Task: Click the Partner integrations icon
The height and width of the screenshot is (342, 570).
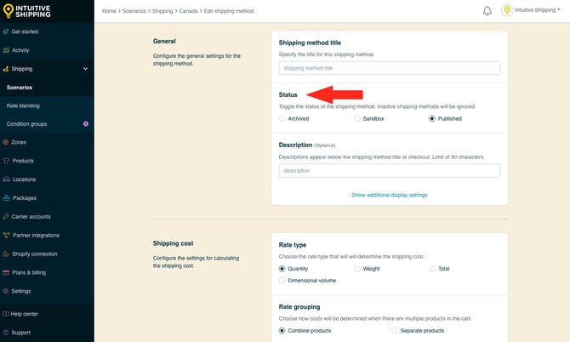Action: [6, 235]
